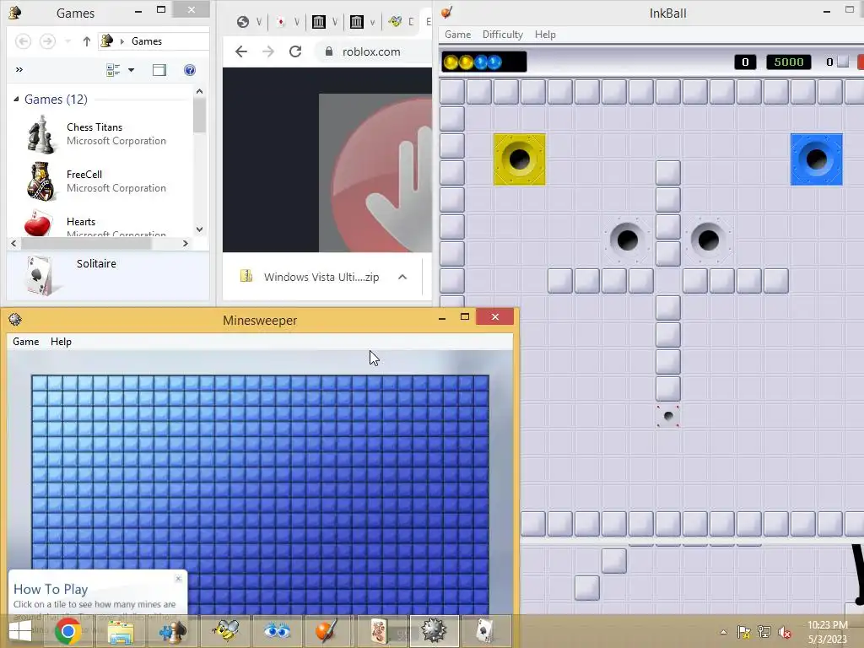Click the Games horizontal scrollbar left arrow
The image size is (864, 648).
[x=13, y=243]
